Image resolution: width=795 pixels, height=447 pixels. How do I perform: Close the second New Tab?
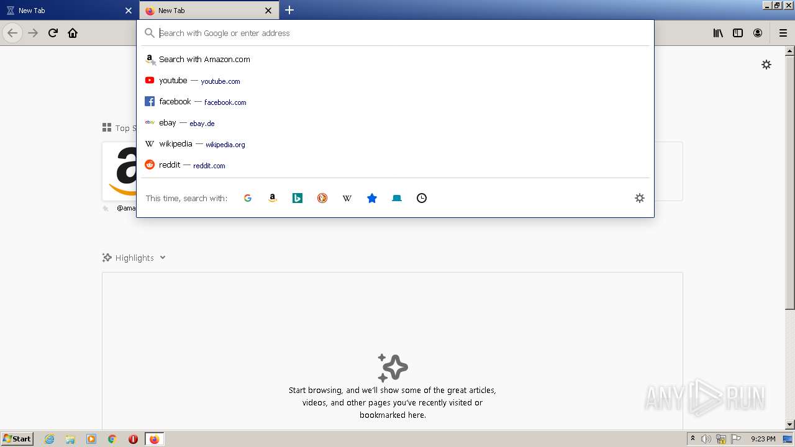268,11
